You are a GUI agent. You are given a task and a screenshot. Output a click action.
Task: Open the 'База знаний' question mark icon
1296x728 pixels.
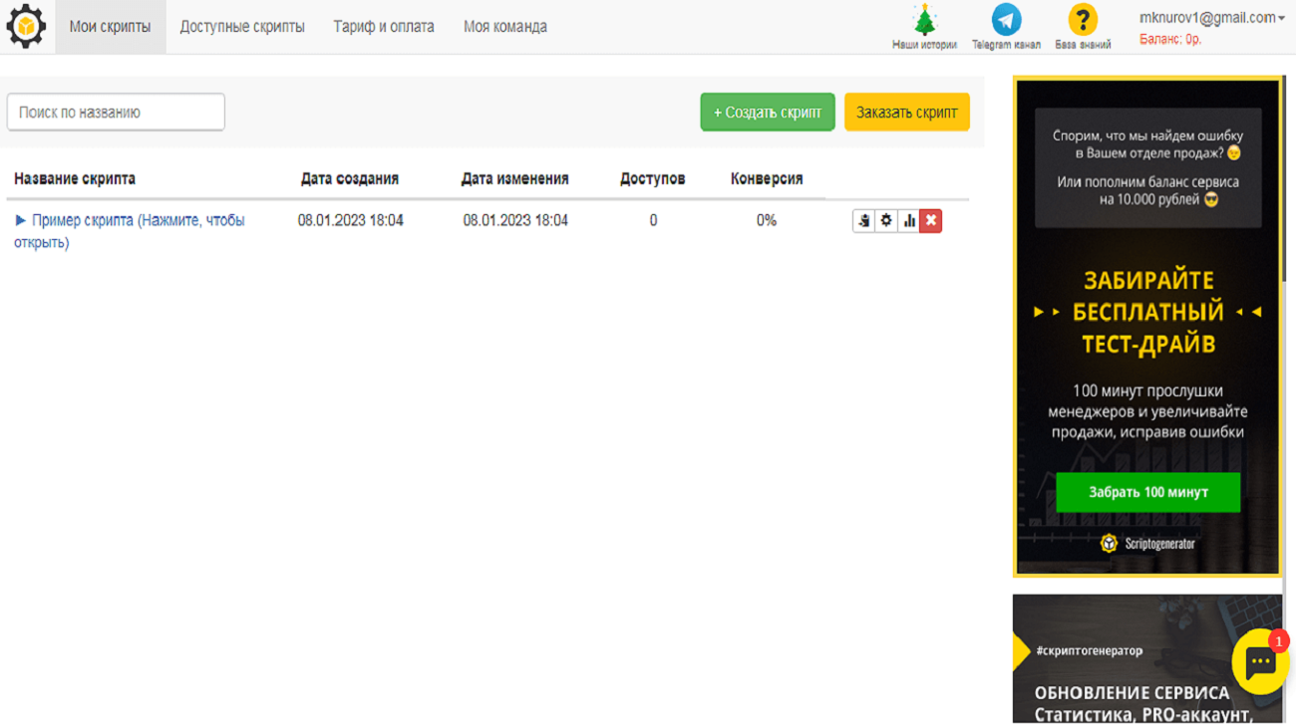[1083, 21]
